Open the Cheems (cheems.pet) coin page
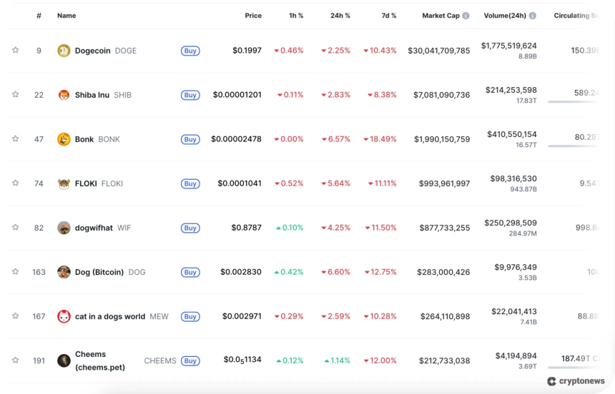The image size is (615, 394). tap(90, 360)
